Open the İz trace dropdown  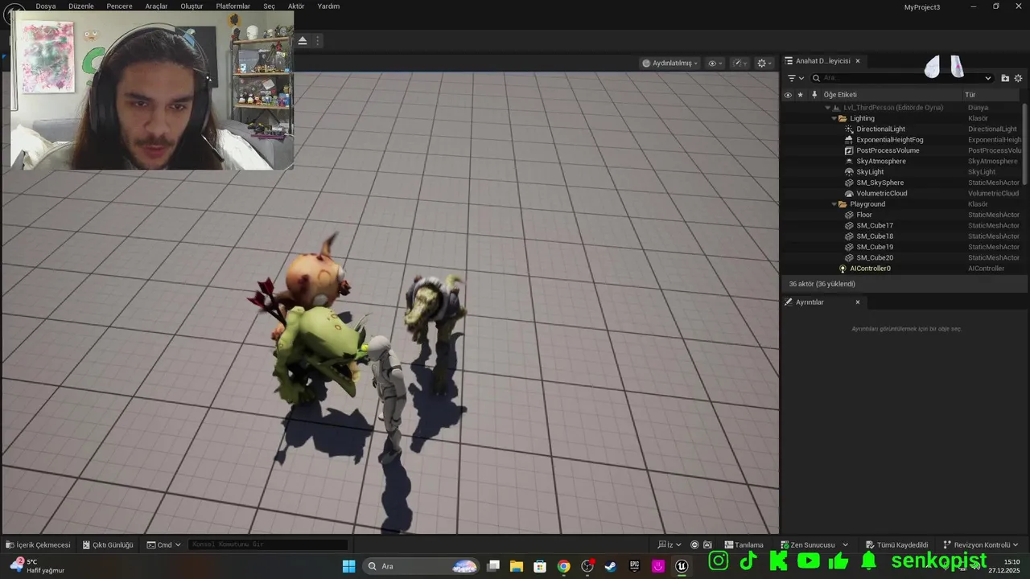(669, 544)
